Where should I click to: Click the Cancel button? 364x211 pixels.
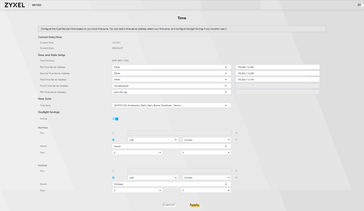click(169, 205)
